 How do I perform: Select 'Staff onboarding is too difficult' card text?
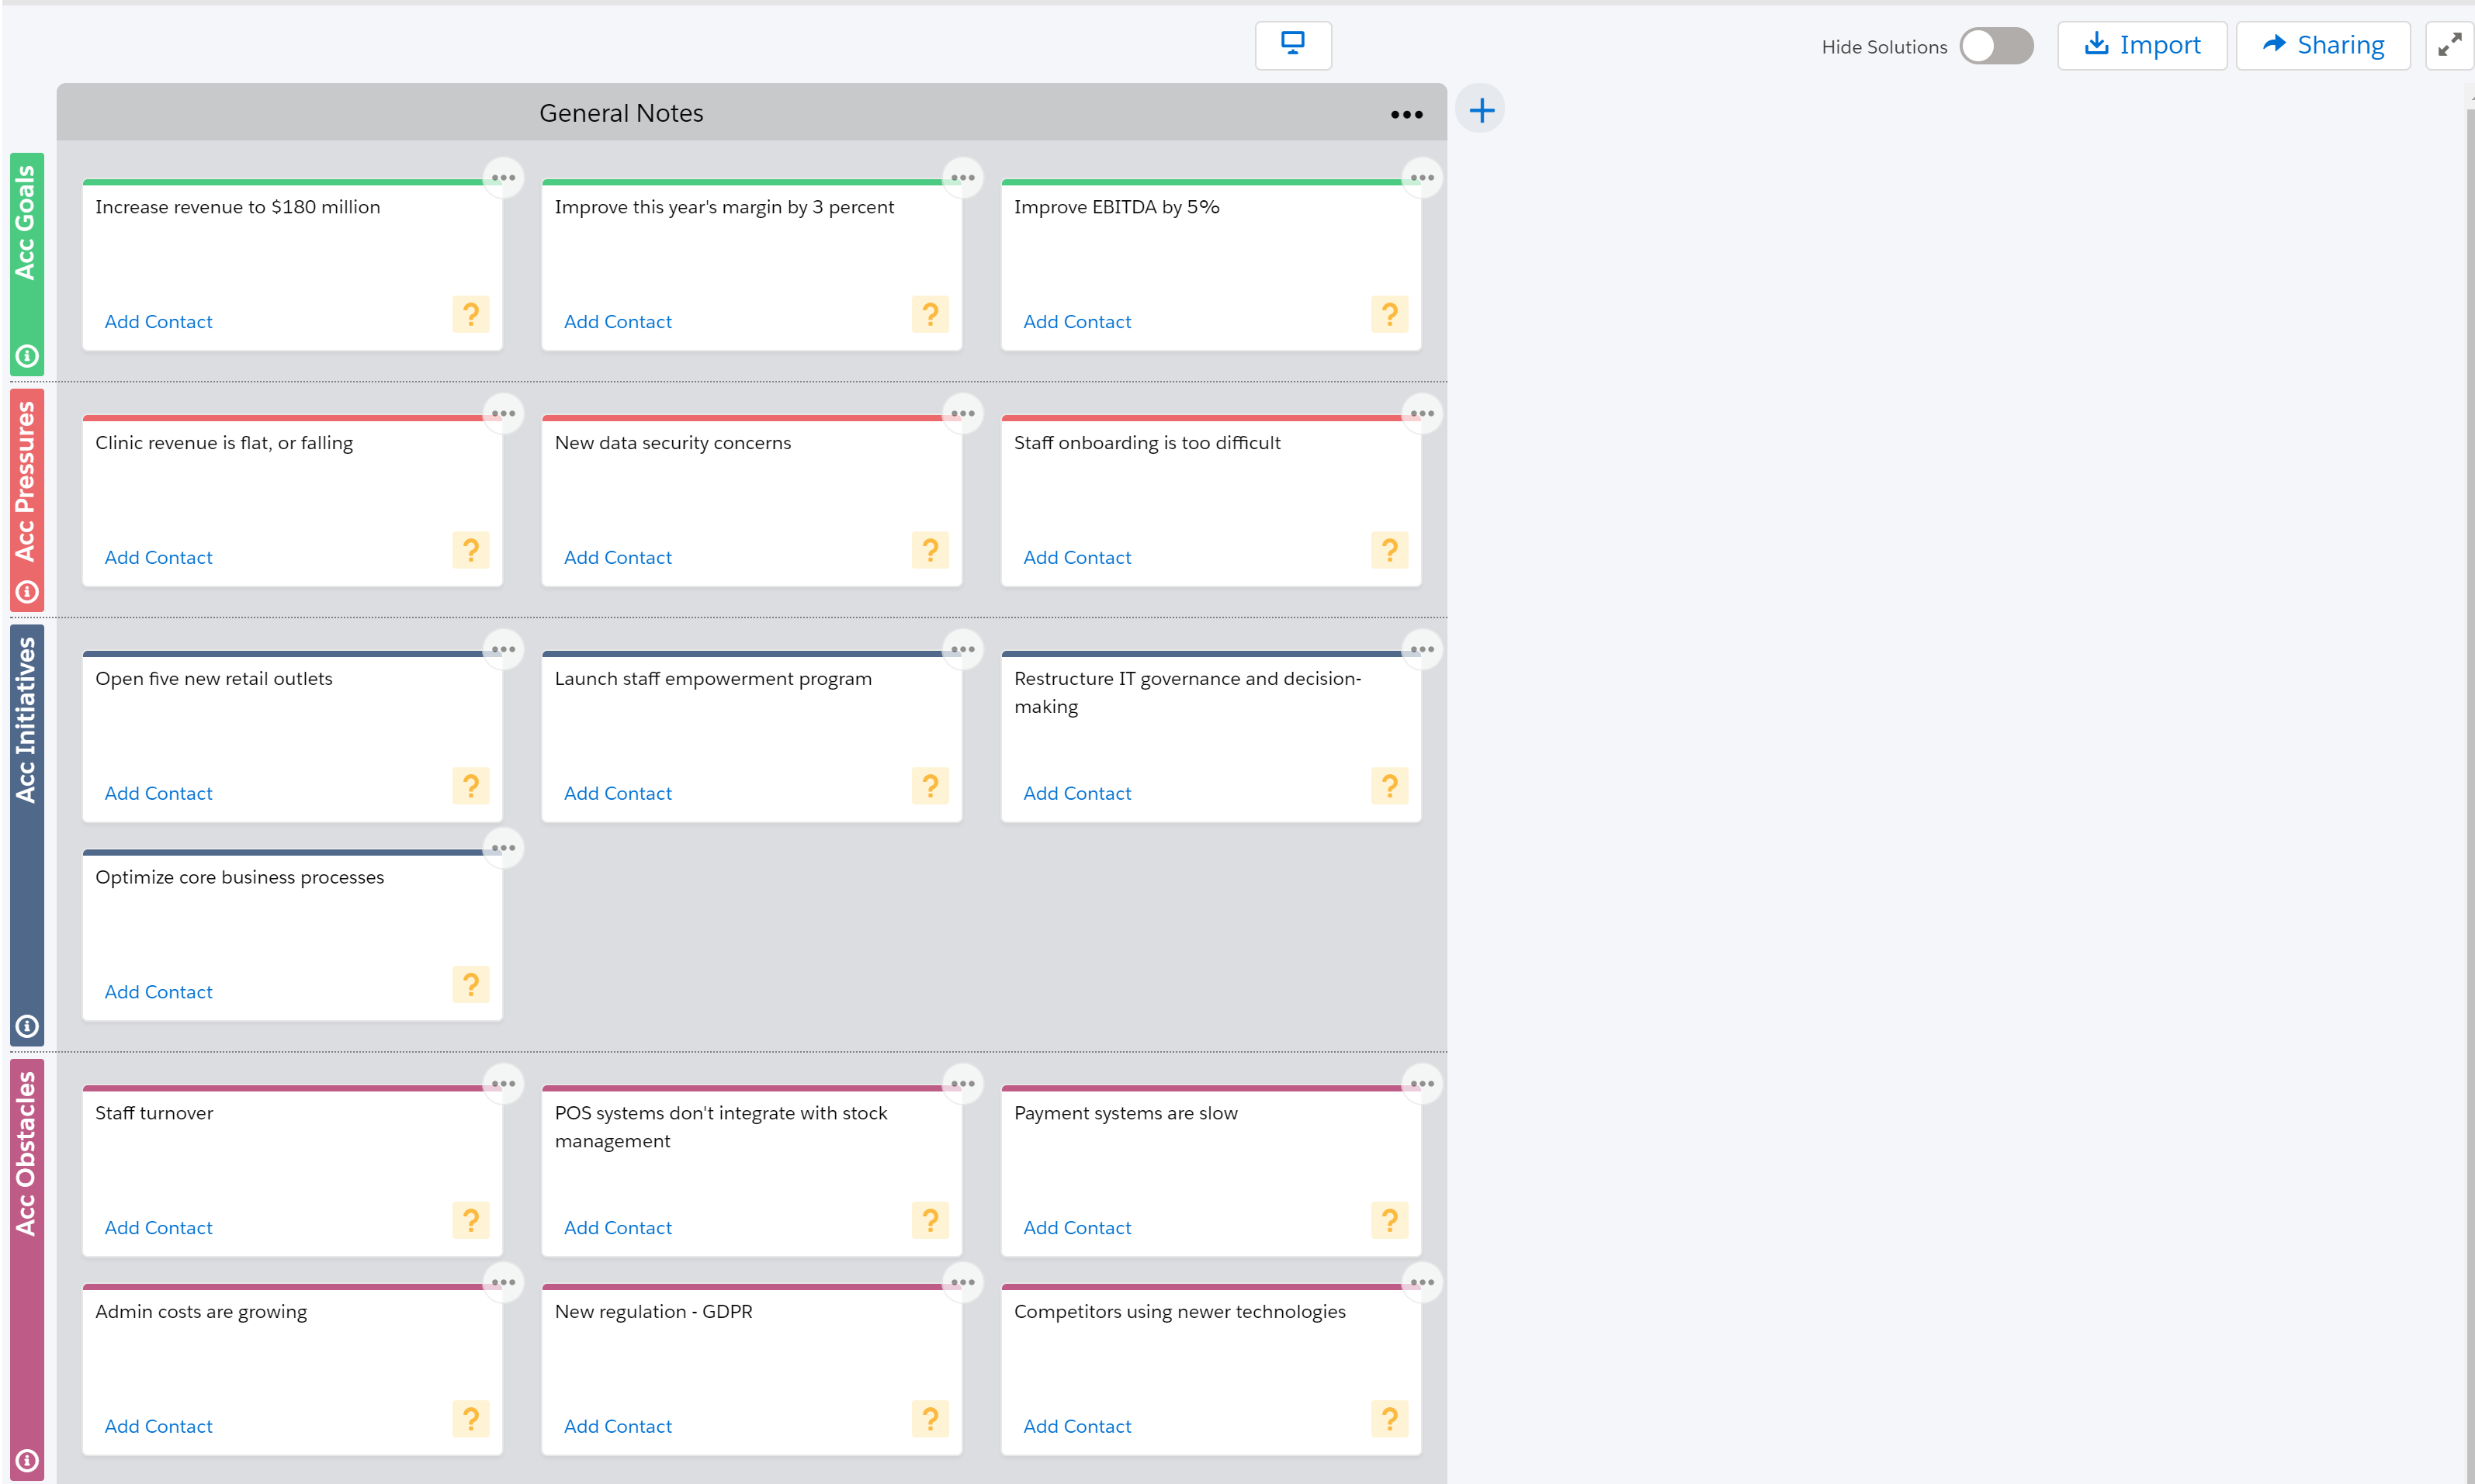[1146, 443]
